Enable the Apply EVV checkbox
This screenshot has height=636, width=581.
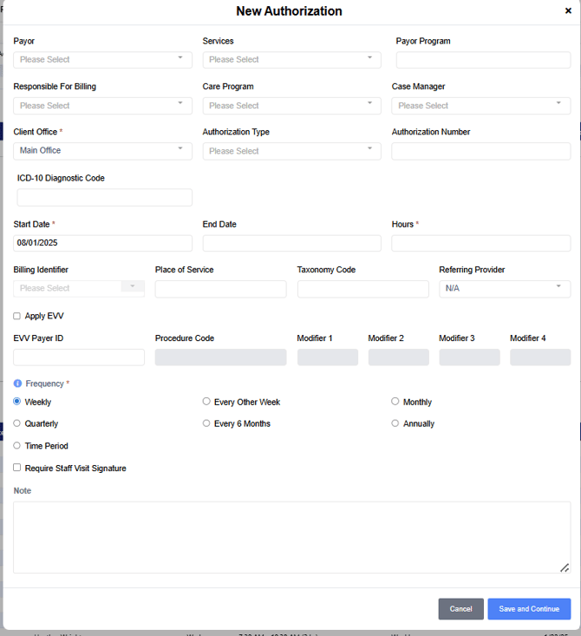click(17, 317)
